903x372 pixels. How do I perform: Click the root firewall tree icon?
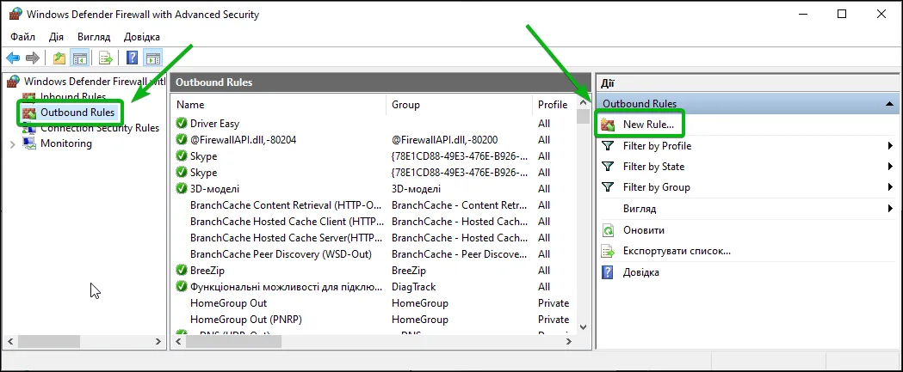coord(13,82)
